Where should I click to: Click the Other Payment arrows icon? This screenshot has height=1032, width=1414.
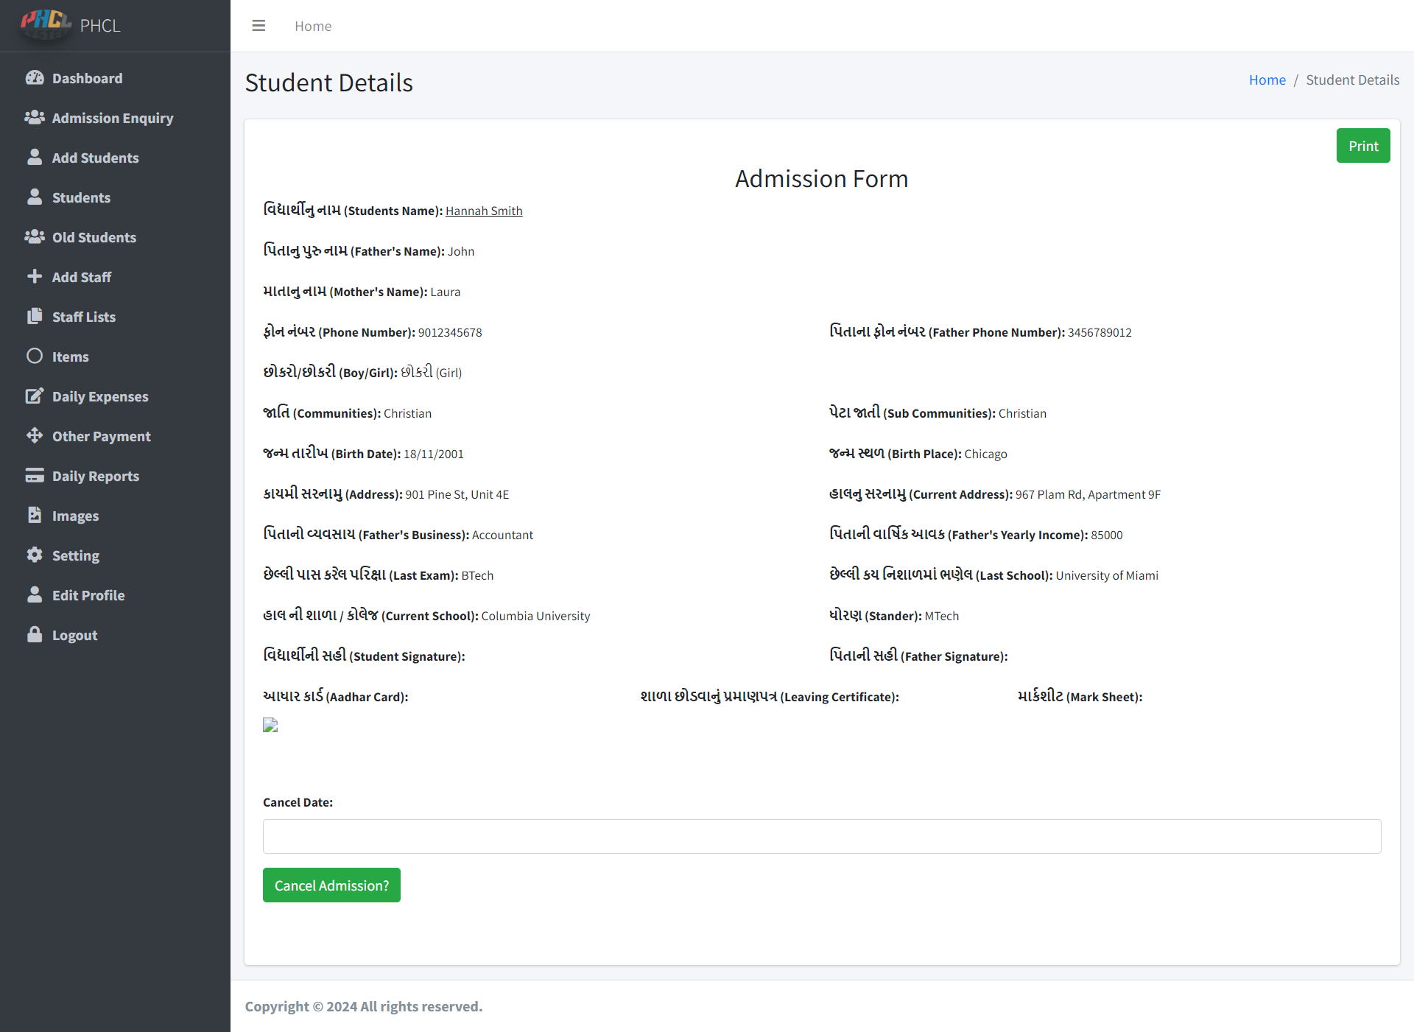coord(35,436)
